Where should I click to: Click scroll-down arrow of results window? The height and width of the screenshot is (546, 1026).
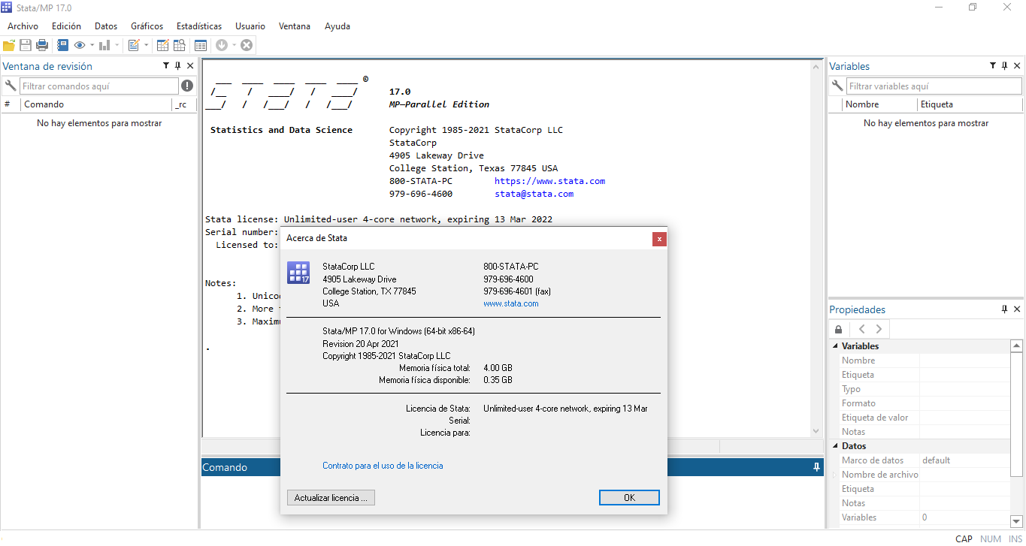[x=816, y=431]
